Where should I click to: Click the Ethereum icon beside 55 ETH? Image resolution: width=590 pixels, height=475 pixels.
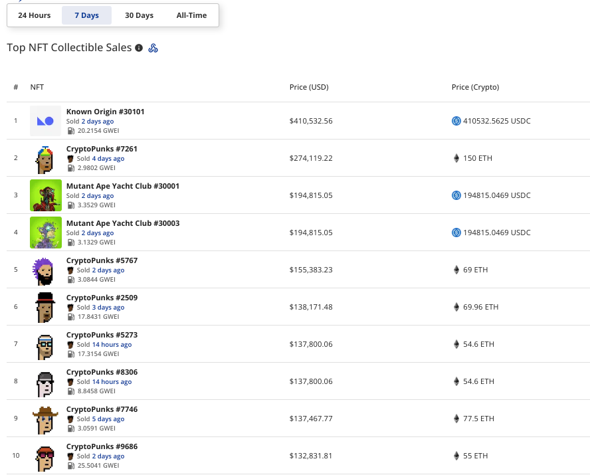(x=456, y=456)
